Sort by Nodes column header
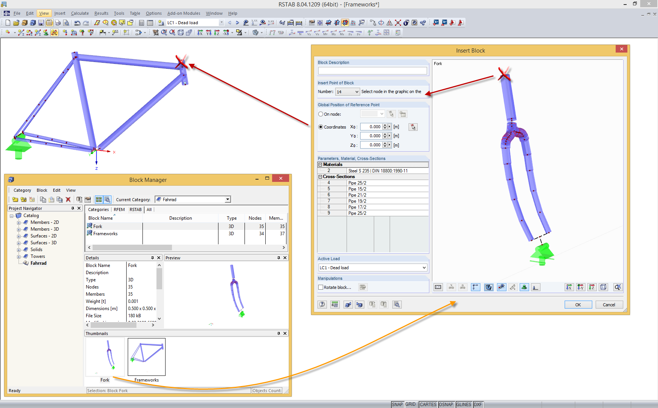 (255, 218)
